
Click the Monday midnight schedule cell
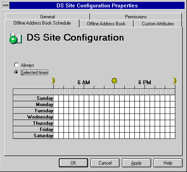tap(56, 105)
